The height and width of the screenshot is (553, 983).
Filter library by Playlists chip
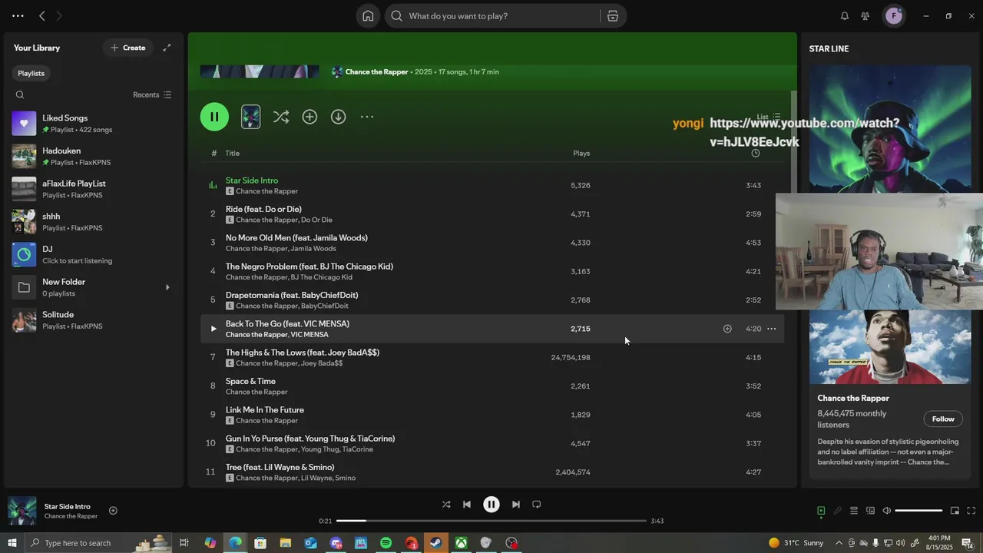pyautogui.click(x=31, y=73)
